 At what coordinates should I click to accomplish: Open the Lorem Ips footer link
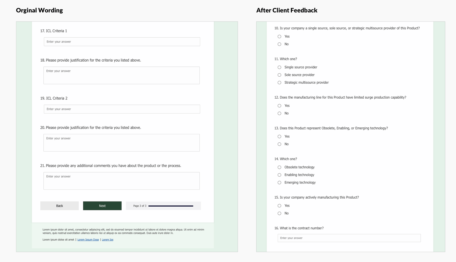click(108, 240)
